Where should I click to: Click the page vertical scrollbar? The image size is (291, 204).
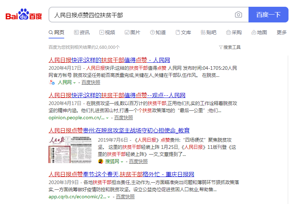point(289,130)
